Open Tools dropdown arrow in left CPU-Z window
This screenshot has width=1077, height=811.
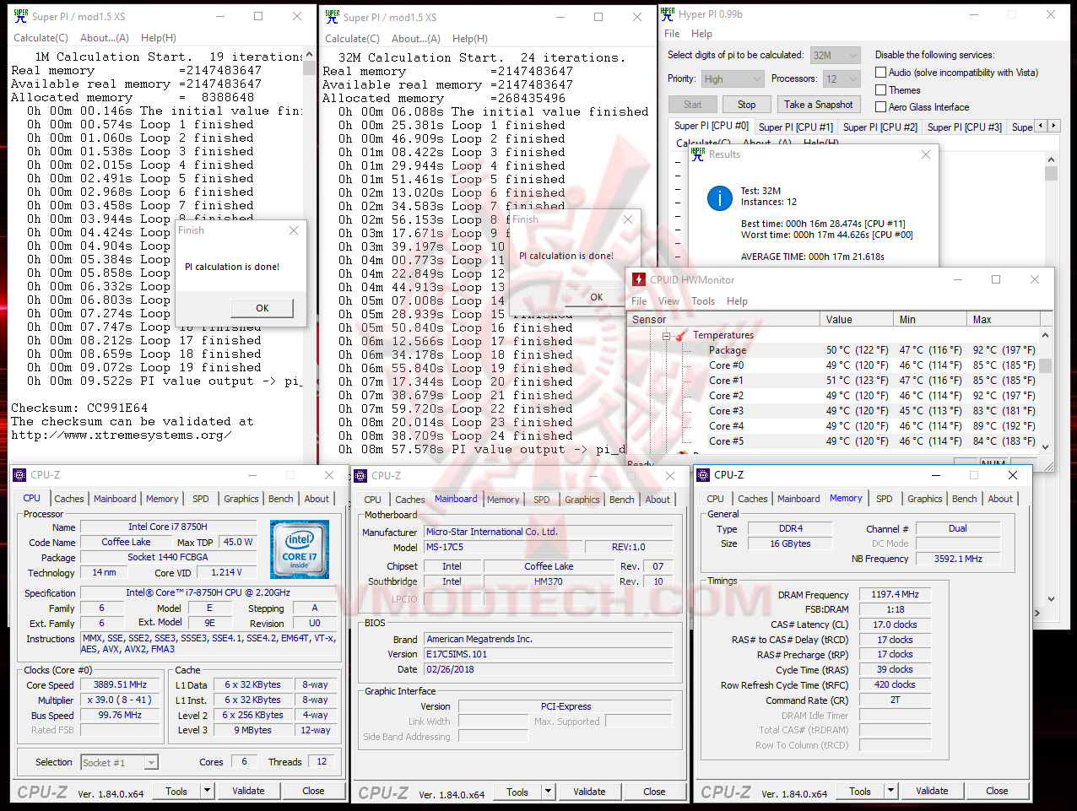click(x=207, y=791)
